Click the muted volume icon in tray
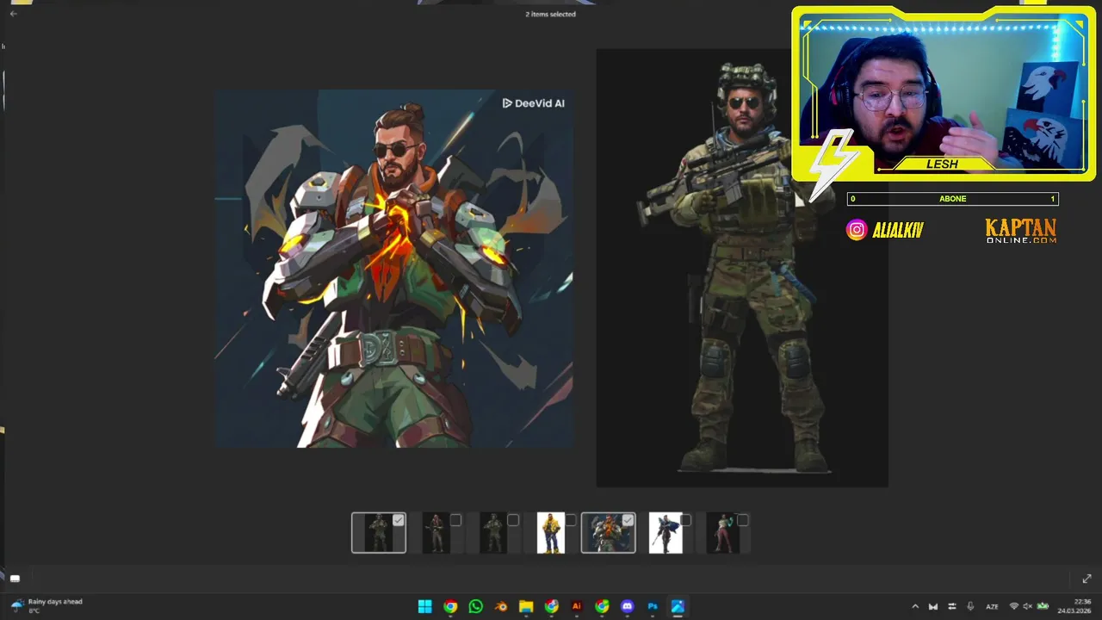This screenshot has height=620, width=1102. [x=1027, y=606]
